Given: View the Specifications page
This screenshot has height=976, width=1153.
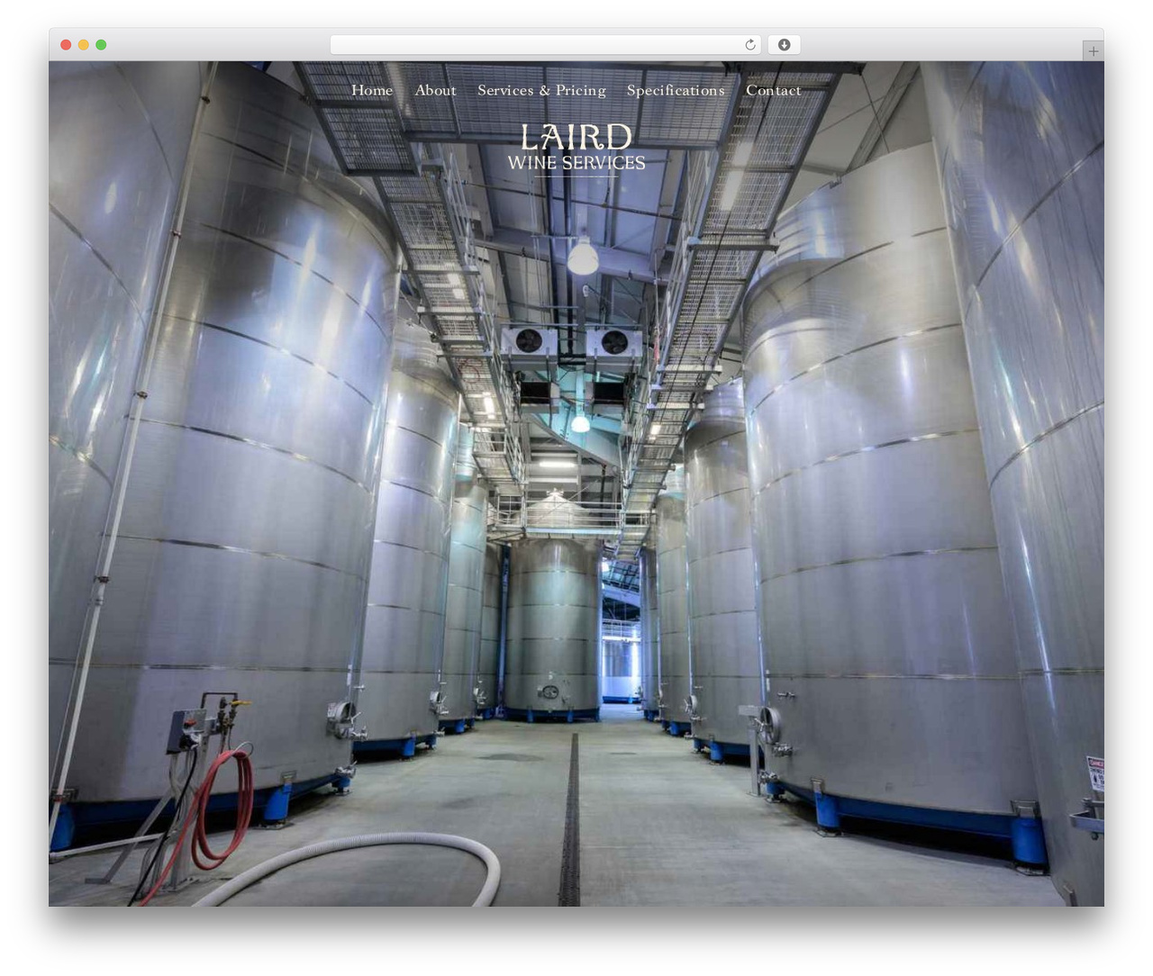Looking at the screenshot, I should click(676, 90).
